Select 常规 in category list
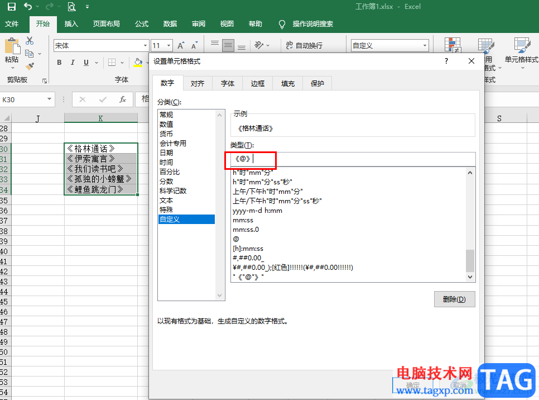The width and height of the screenshot is (539, 400). point(186,115)
